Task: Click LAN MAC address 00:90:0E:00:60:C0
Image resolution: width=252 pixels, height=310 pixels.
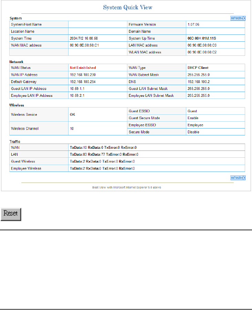Action: (x=202, y=45)
